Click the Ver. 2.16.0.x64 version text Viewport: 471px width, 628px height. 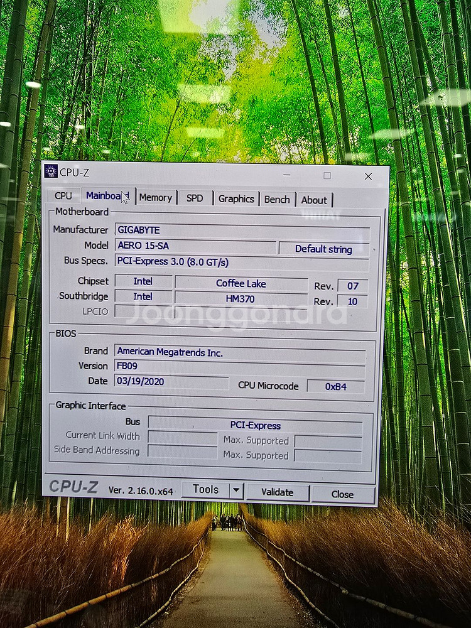(141, 490)
